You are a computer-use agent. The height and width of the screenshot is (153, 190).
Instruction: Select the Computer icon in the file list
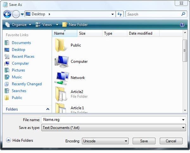(61, 62)
